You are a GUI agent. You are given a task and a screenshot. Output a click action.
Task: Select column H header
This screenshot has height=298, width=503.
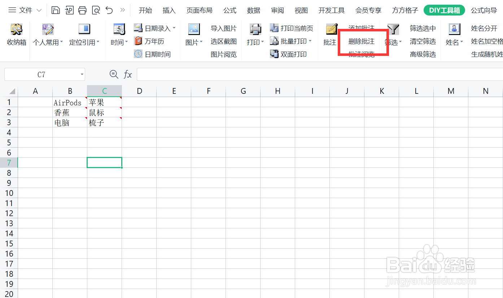pos(278,91)
